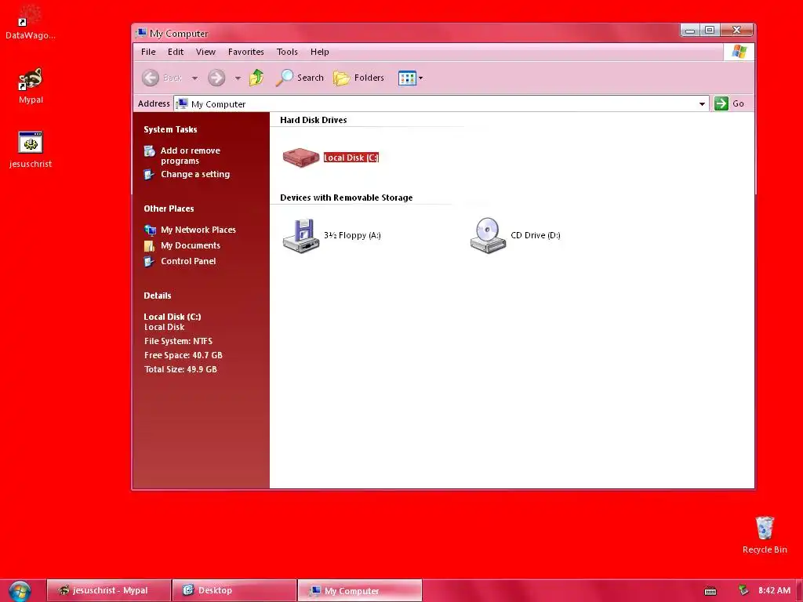Click the Control Panel icon in sidebar
Screen dimensions: 803x602
point(149,262)
